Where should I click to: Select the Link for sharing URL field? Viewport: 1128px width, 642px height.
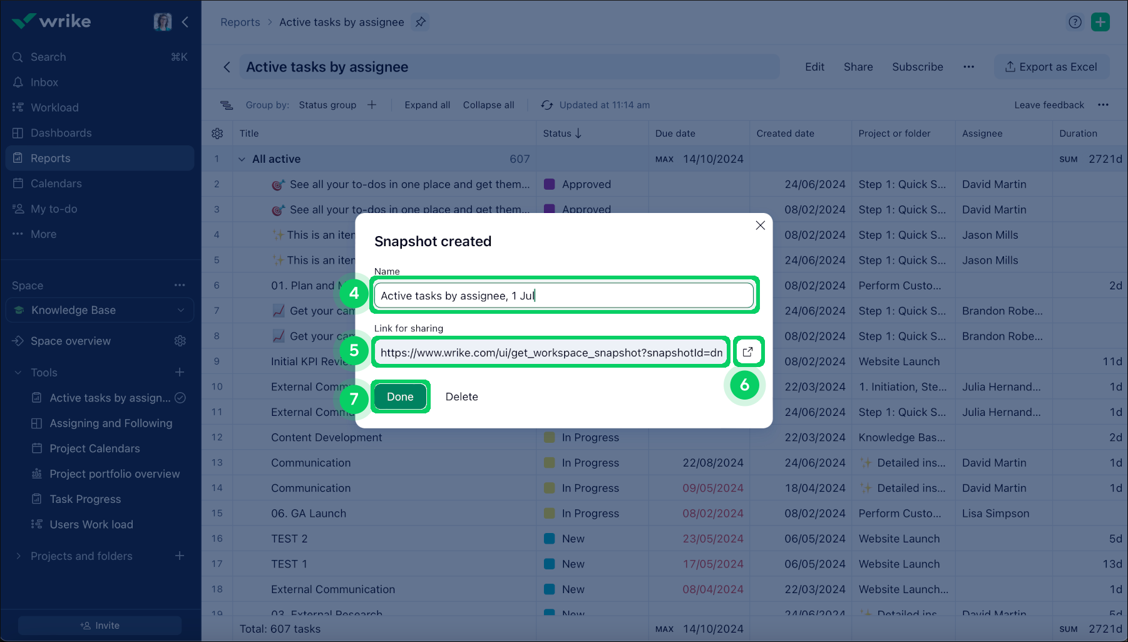pos(551,353)
